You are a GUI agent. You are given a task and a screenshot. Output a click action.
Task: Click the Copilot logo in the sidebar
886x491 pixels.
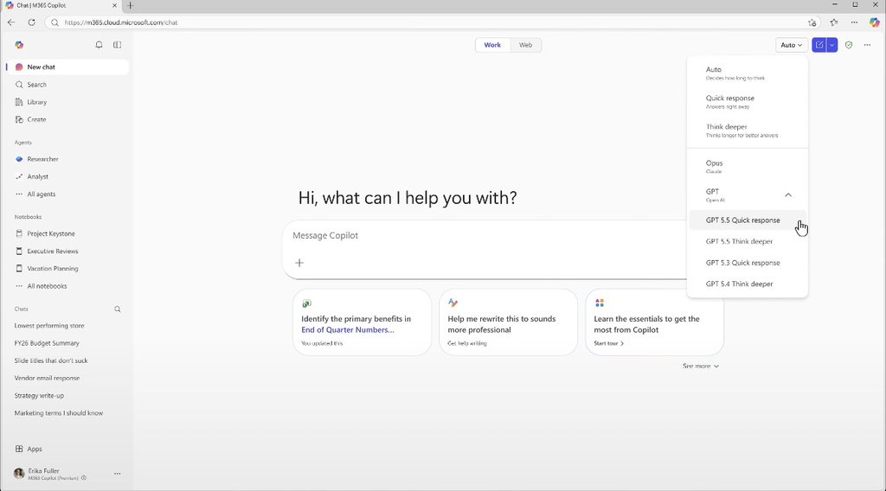point(19,45)
